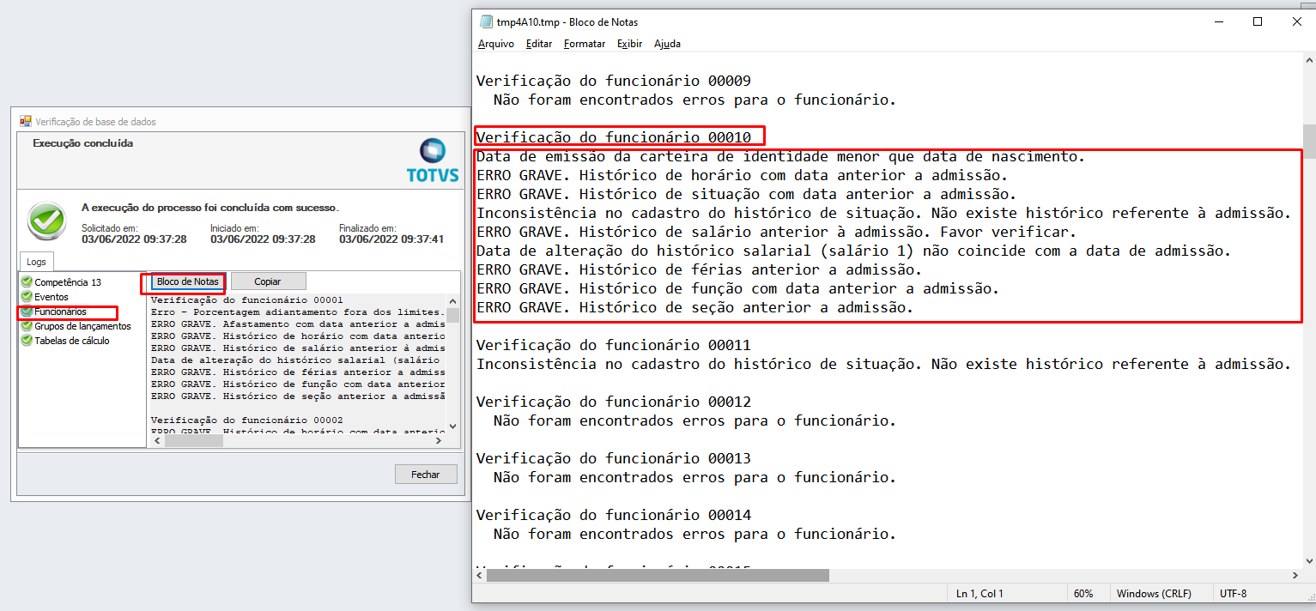
Task: Click 'ERRO GRAVE. Histórico de situação' line in Notepad
Action: pos(747,194)
